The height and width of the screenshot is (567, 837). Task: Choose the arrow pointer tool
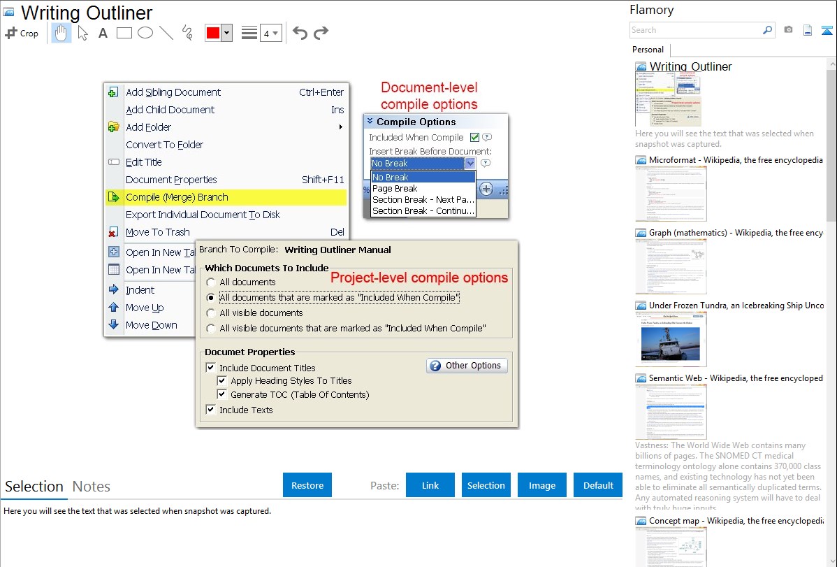tap(82, 33)
